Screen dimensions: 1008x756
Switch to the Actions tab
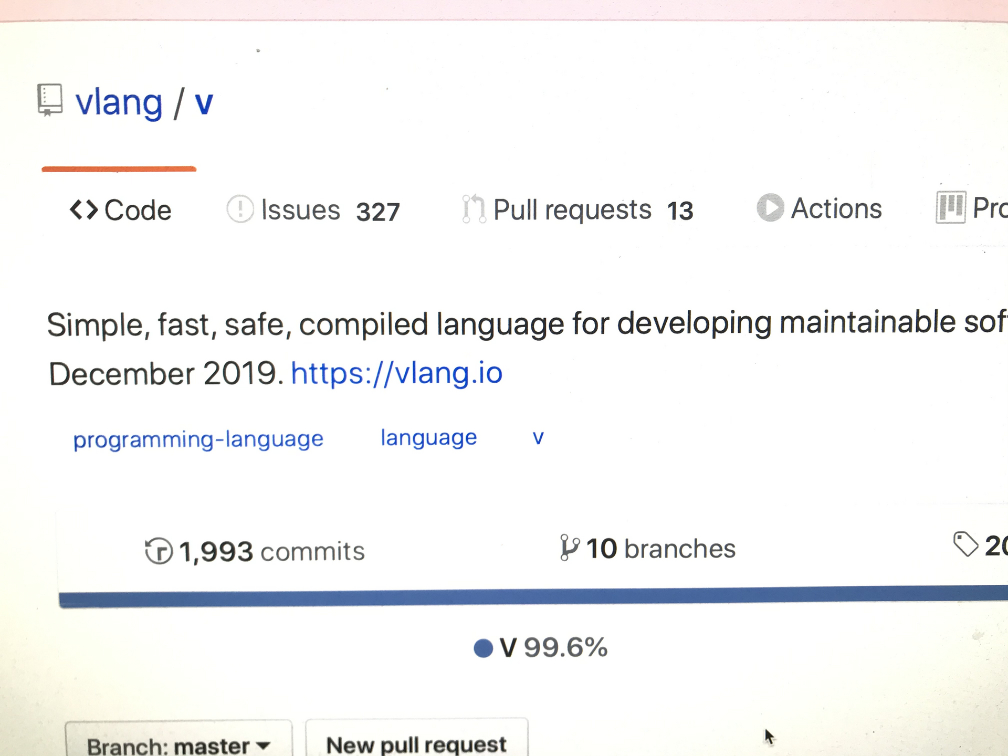tap(819, 208)
